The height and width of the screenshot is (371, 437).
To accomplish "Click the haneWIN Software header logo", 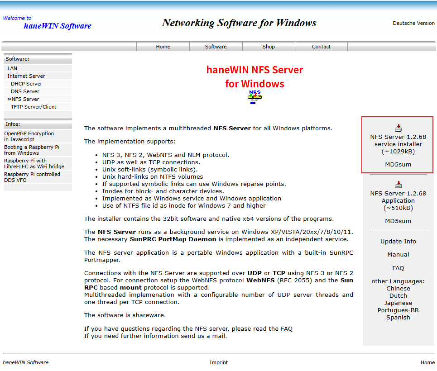I will (x=58, y=26).
